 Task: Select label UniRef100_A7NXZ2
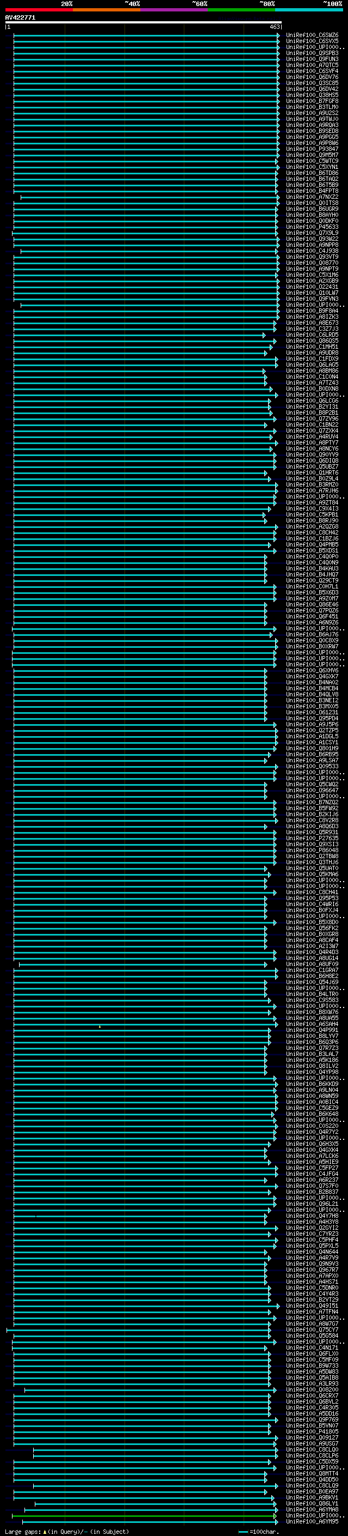(312, 197)
